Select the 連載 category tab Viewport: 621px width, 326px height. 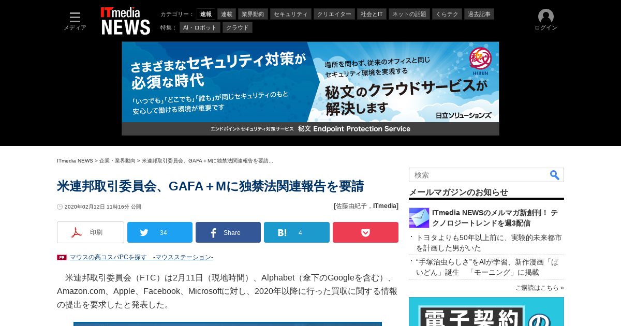[x=227, y=14]
